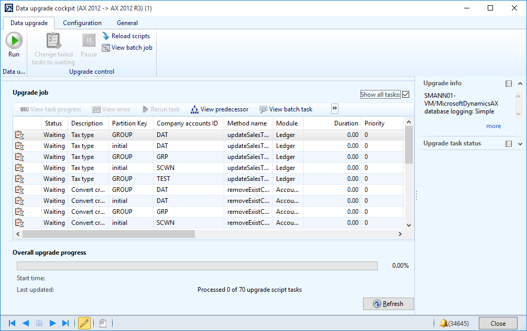Click the task icon in the Convert cr... GROUP DAT row
527x331 pixels.
19,190
